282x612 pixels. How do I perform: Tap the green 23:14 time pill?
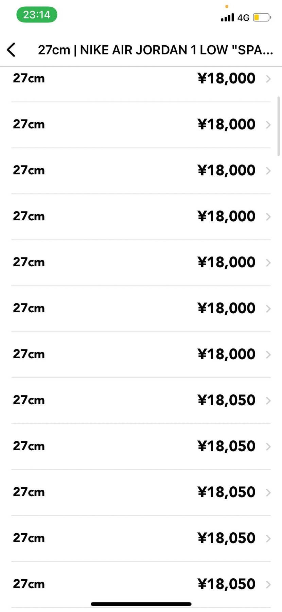tap(37, 15)
